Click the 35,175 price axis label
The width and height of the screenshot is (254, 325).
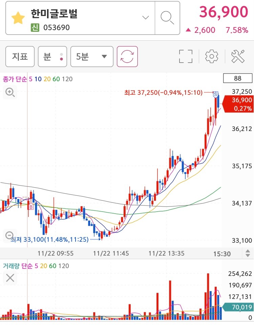(242, 166)
